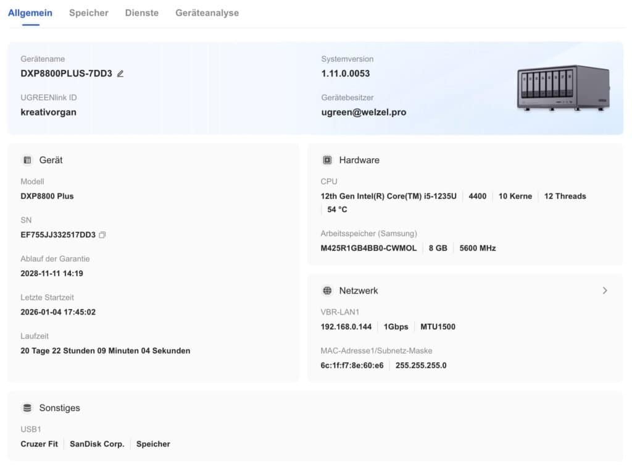Viewport: 632px width, 469px height.
Task: Click the Hardware chip icon
Action: click(x=327, y=160)
